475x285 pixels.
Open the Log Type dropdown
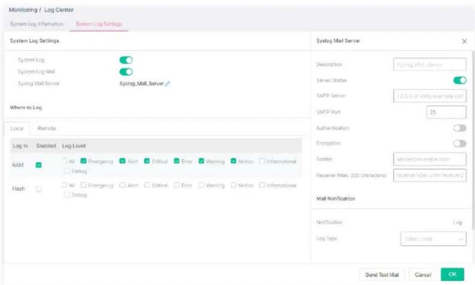(433, 239)
